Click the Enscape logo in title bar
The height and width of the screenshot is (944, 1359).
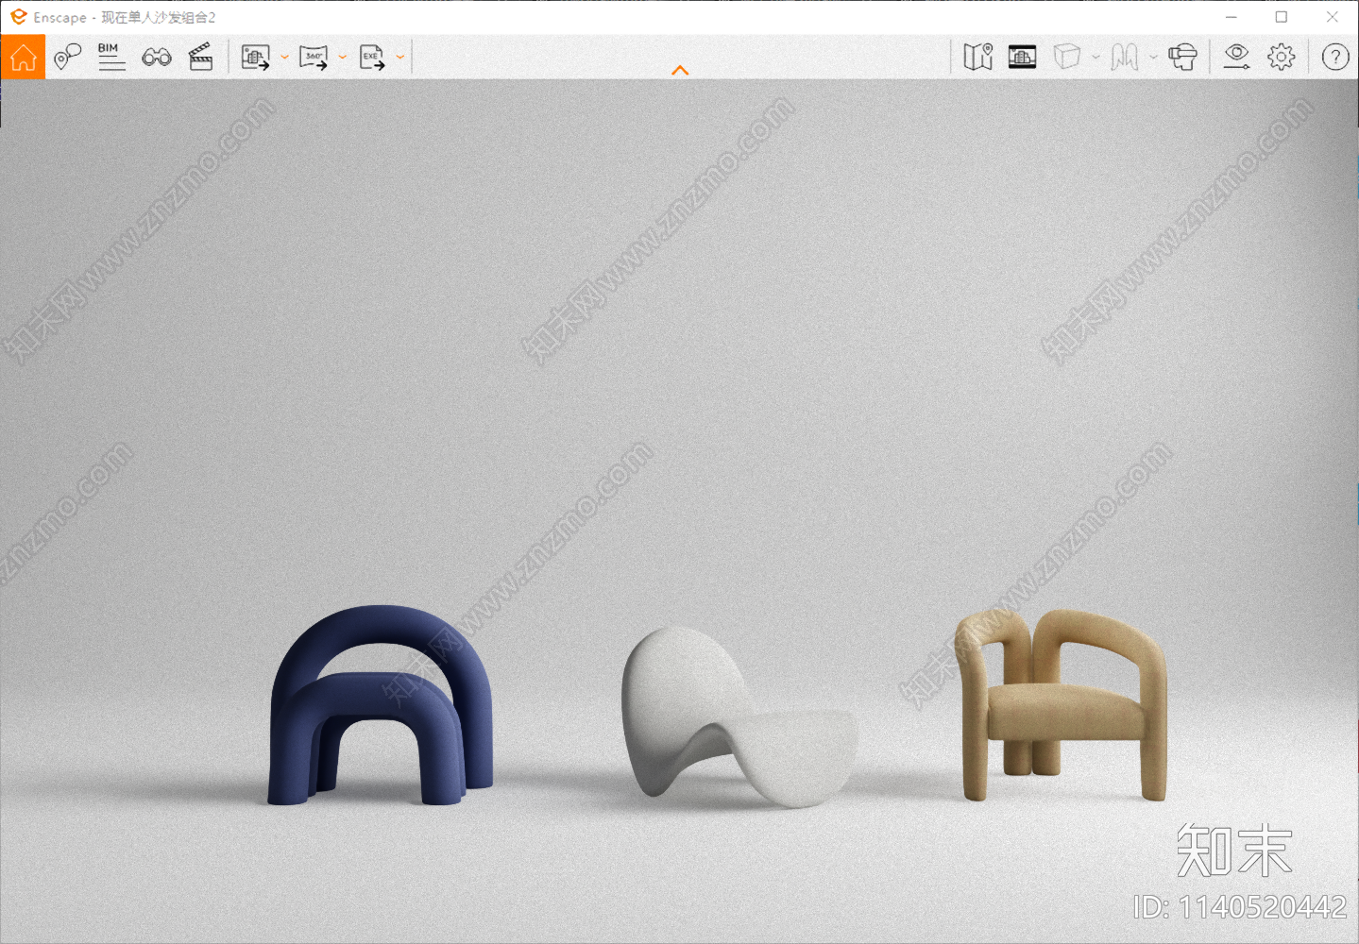(x=18, y=17)
